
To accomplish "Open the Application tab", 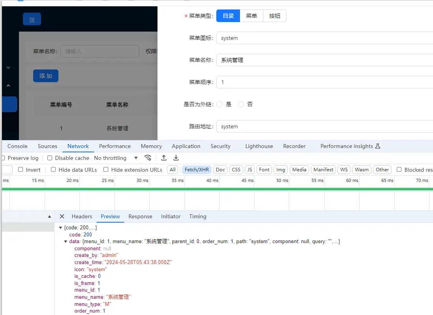I will [186, 146].
